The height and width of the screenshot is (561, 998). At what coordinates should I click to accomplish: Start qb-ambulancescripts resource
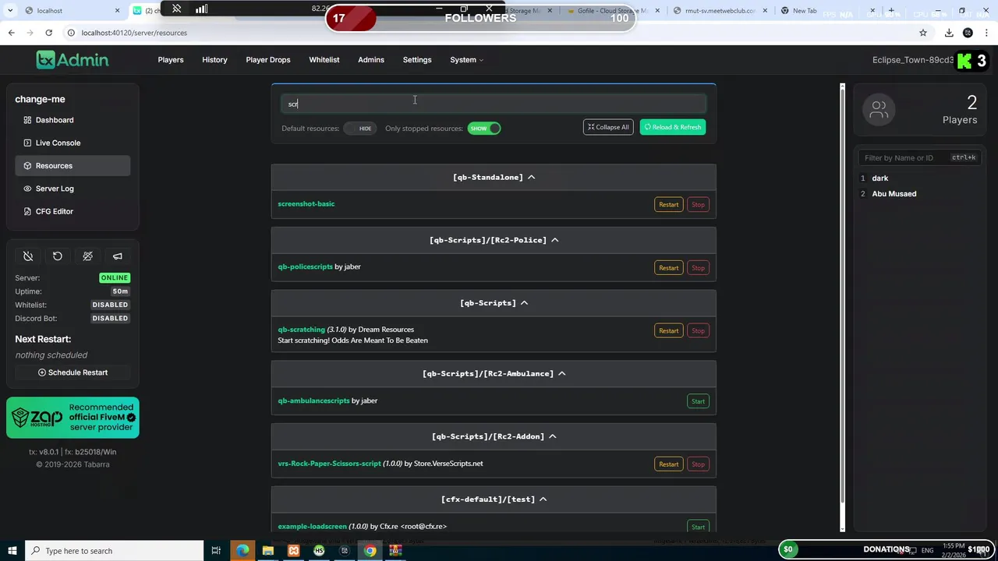coord(698,401)
